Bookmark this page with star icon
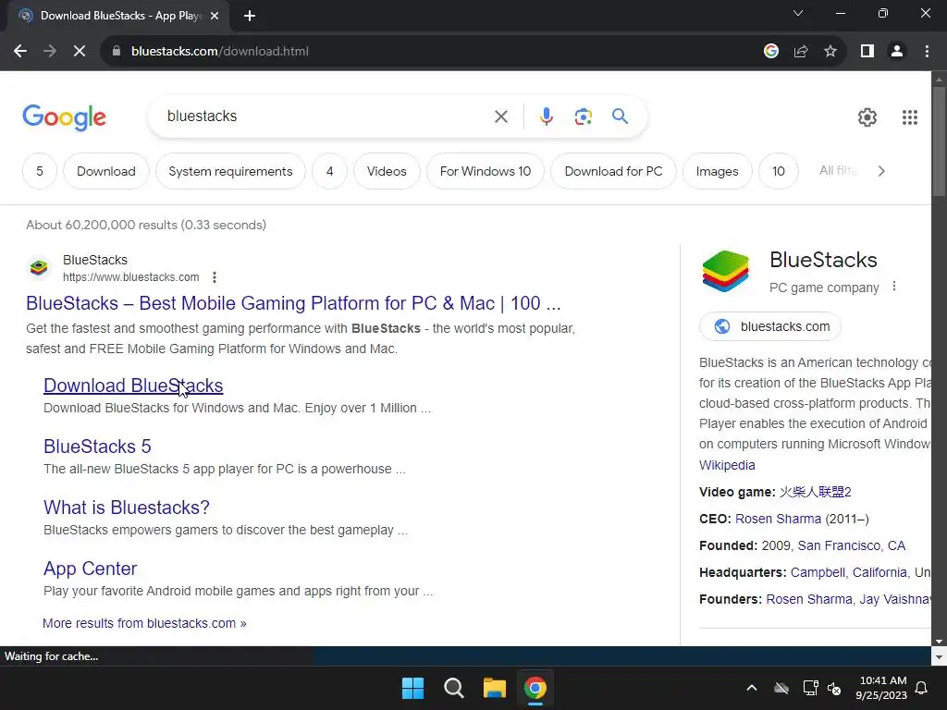947x710 pixels. point(830,52)
